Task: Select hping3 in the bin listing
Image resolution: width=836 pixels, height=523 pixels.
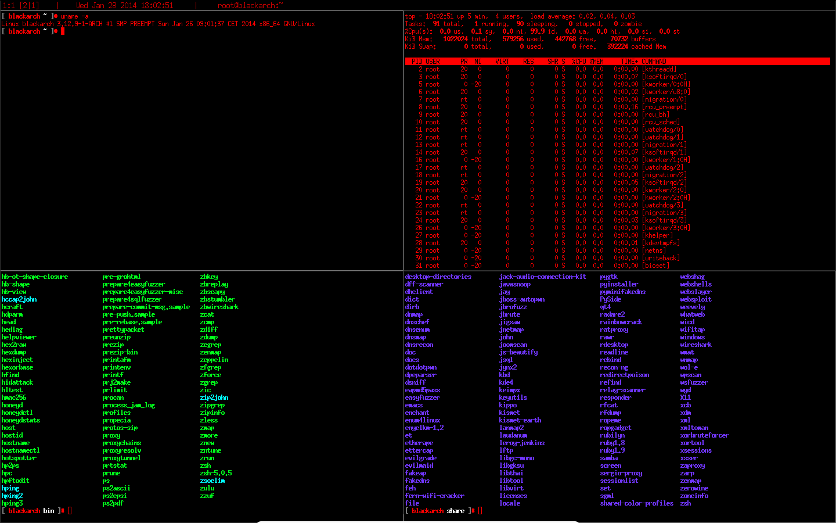Action: (x=10, y=503)
